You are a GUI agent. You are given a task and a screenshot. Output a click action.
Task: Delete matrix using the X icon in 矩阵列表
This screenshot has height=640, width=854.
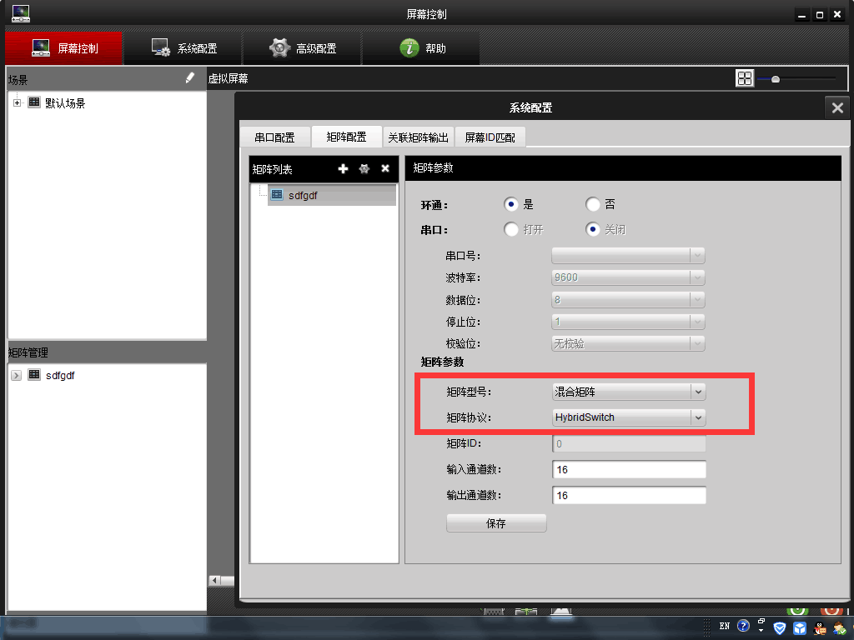click(x=385, y=169)
